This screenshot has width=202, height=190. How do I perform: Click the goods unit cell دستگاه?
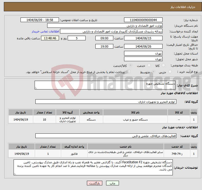[x=91, y=120]
